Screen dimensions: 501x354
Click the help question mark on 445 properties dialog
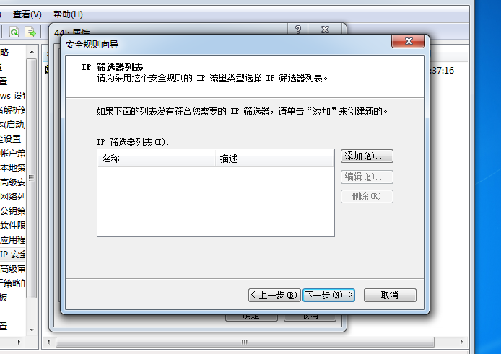[x=298, y=30]
